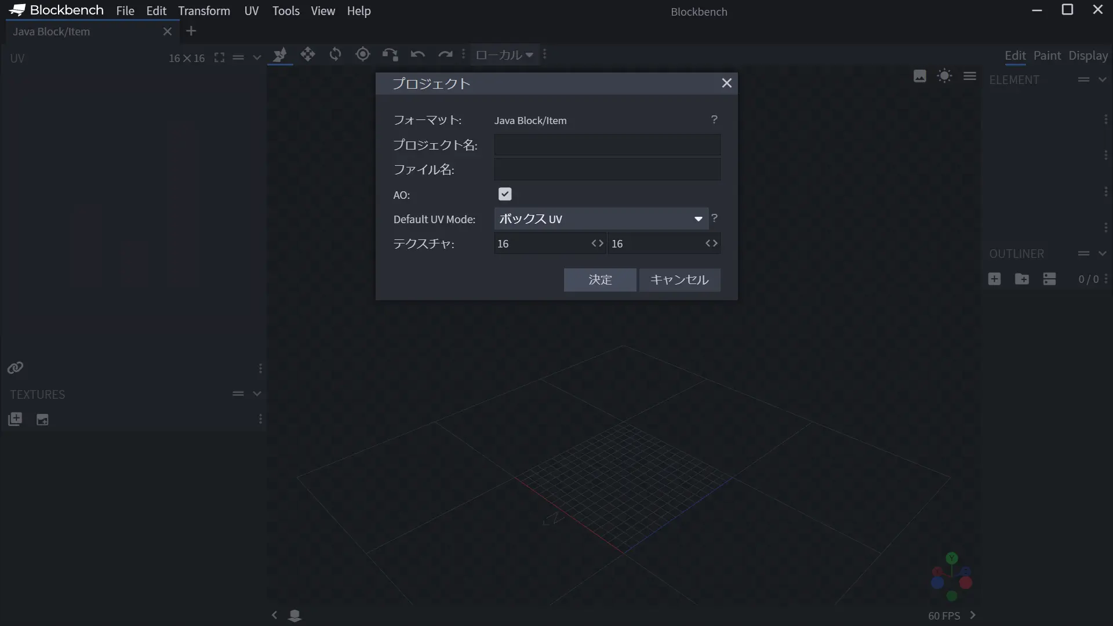Image resolution: width=1113 pixels, height=626 pixels.
Task: Open the Transform menu
Action: click(204, 11)
